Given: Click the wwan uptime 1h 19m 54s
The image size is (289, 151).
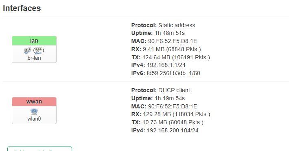Looking at the screenshot, I should click(x=170, y=99).
